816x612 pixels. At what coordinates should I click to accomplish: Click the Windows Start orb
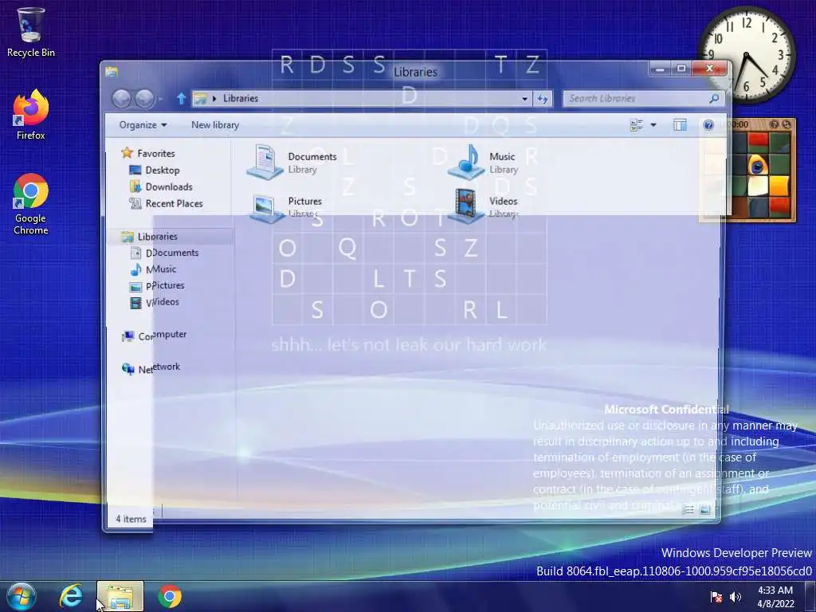(21, 596)
